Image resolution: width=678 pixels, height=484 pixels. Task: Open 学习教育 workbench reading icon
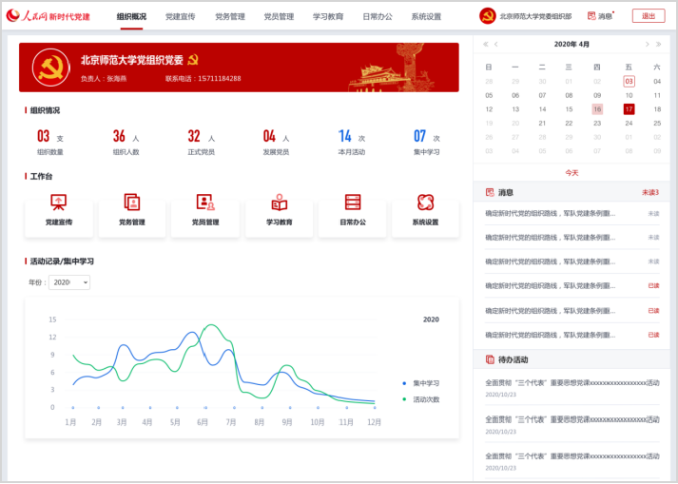[x=280, y=202]
